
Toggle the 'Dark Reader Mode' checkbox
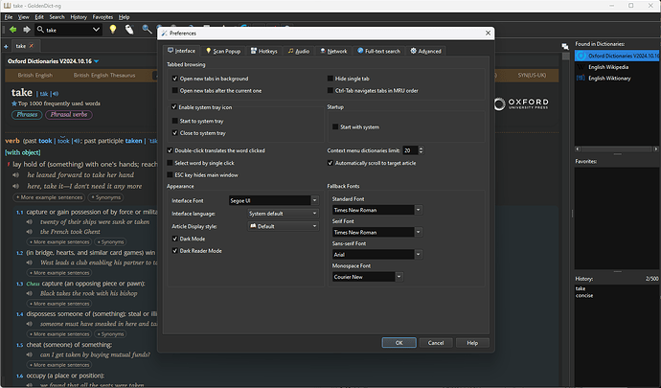(174, 250)
